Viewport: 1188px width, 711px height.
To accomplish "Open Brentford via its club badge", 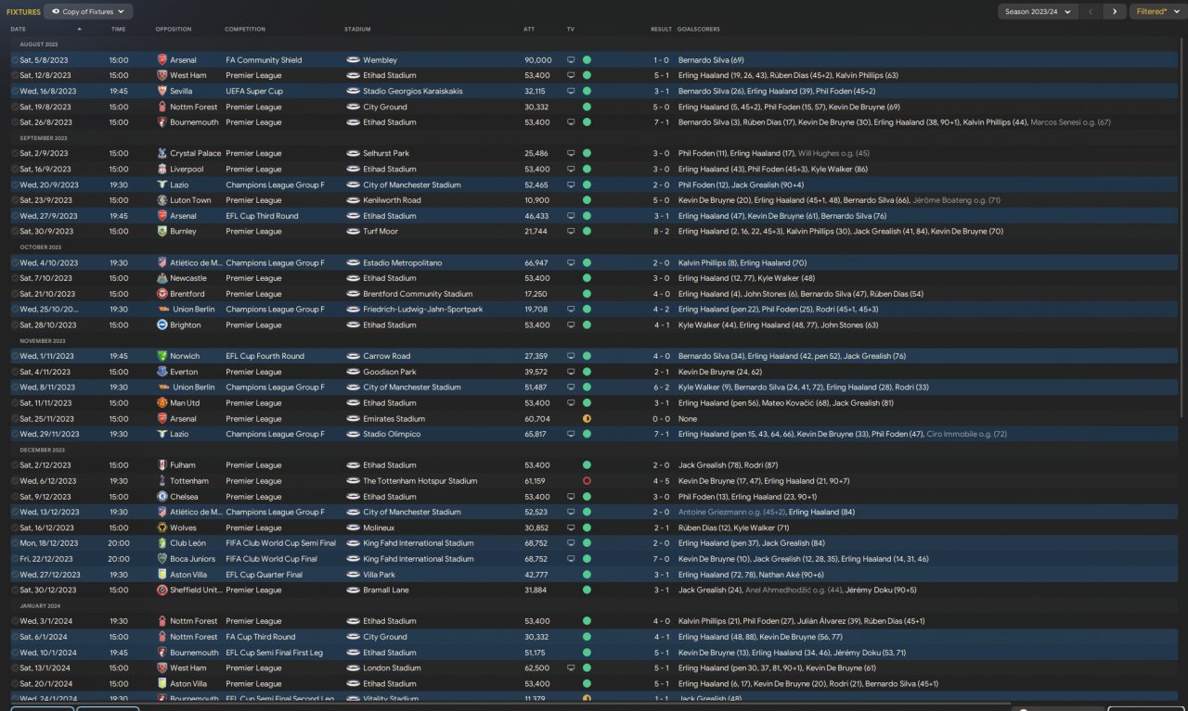I will click(163, 294).
